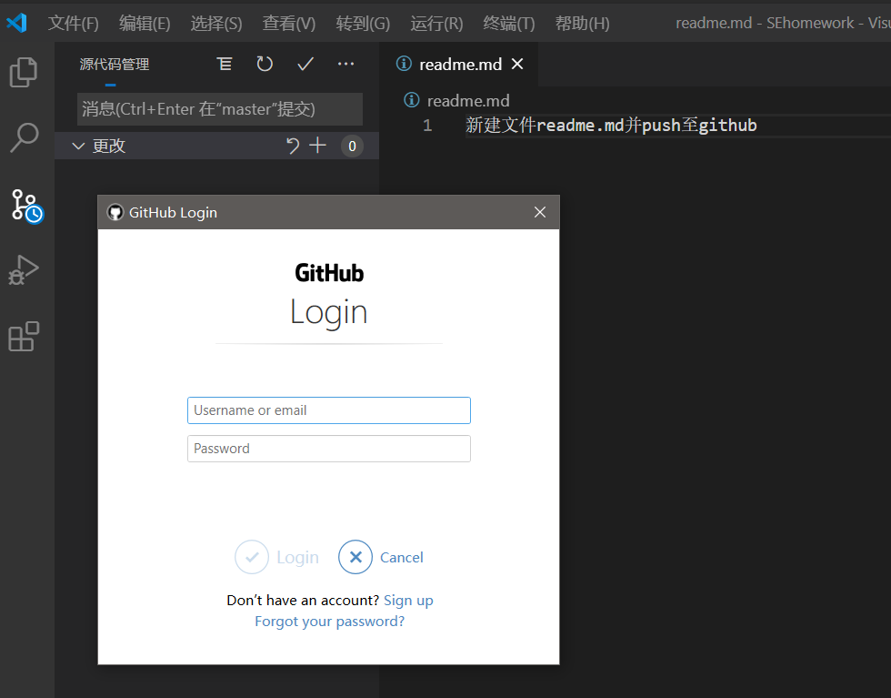Open the 查看 menu
Screen dimensions: 891x698
288,23
